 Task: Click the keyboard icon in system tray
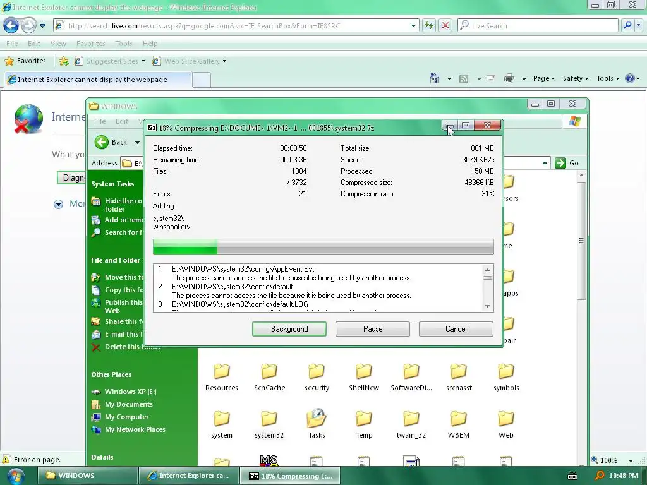[x=572, y=476]
